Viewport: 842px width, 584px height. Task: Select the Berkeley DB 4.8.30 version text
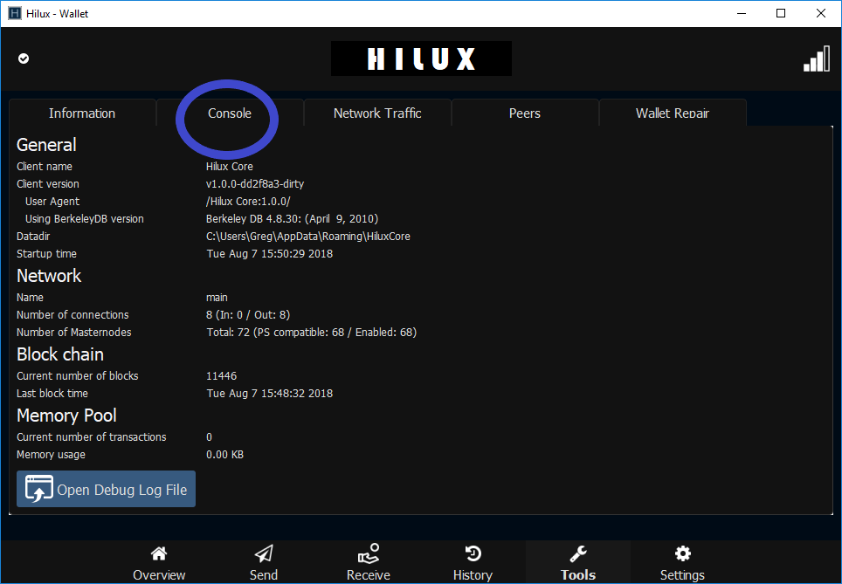click(292, 218)
